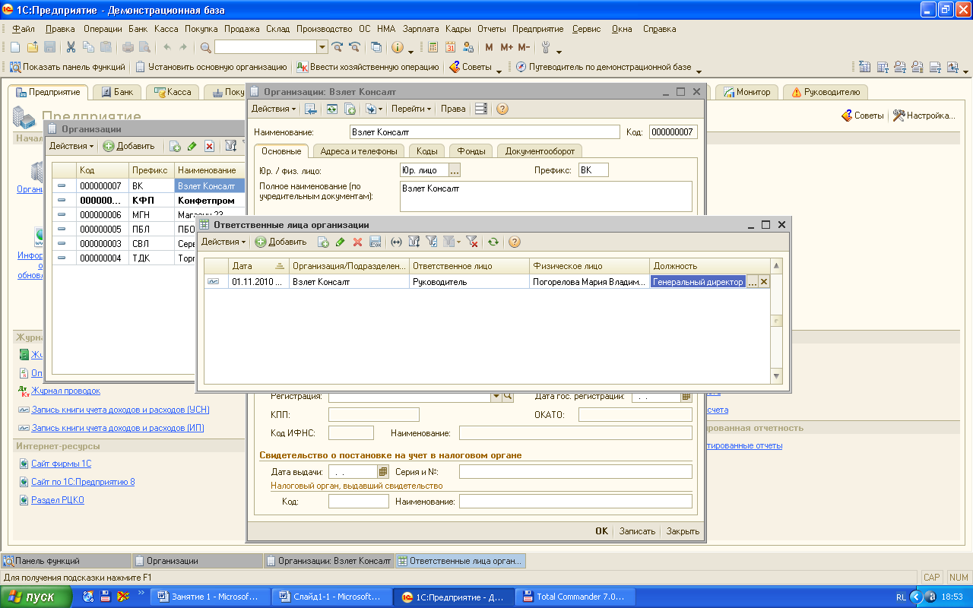
Task: Click the M+ memory button
Action: coord(506,47)
